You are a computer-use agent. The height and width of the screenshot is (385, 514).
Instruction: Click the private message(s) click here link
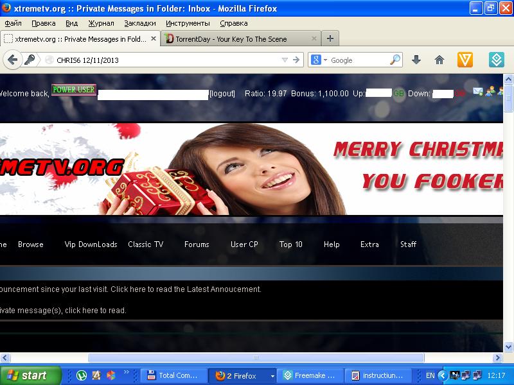[63, 311]
